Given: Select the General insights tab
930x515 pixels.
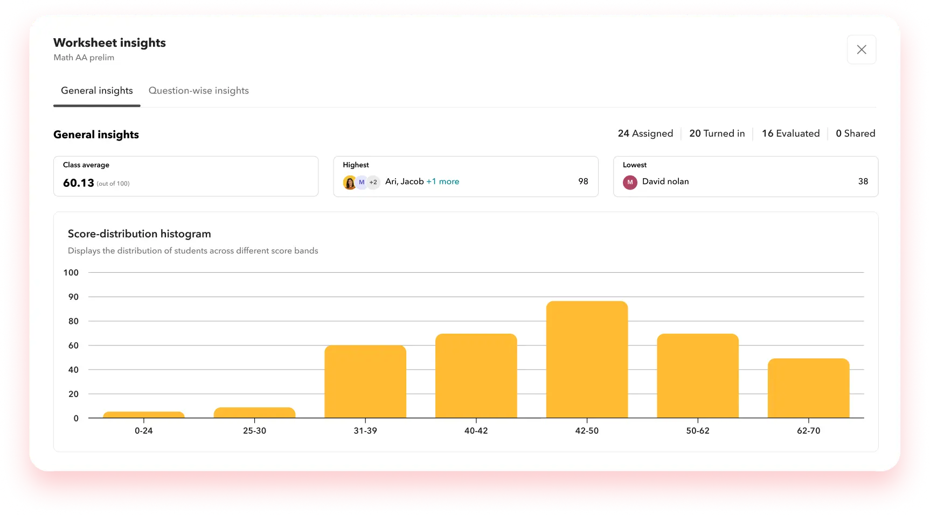Looking at the screenshot, I should tap(97, 90).
